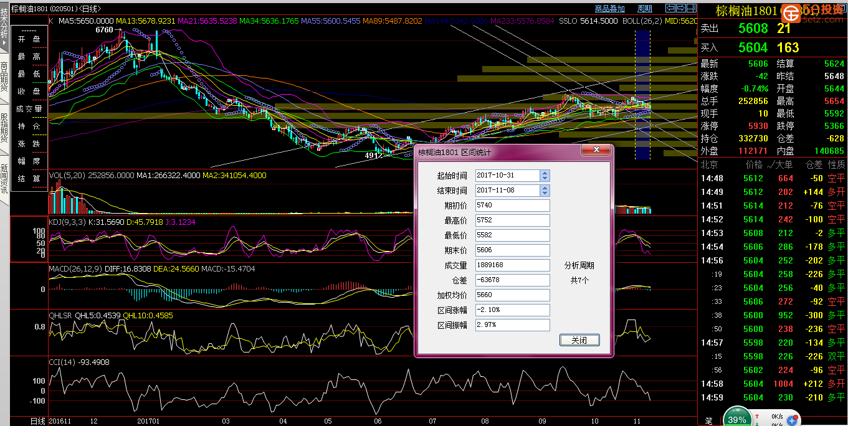Click the 仓差 column header in trade list
The image size is (848, 426).
[x=814, y=165]
